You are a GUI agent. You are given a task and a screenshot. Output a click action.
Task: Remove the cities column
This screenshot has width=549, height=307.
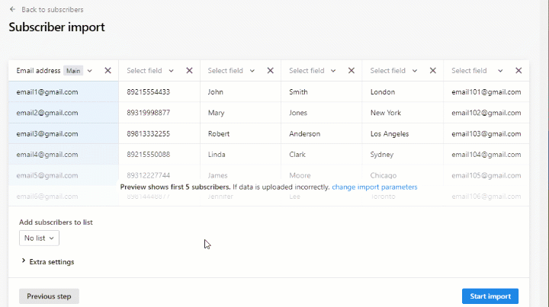click(432, 71)
